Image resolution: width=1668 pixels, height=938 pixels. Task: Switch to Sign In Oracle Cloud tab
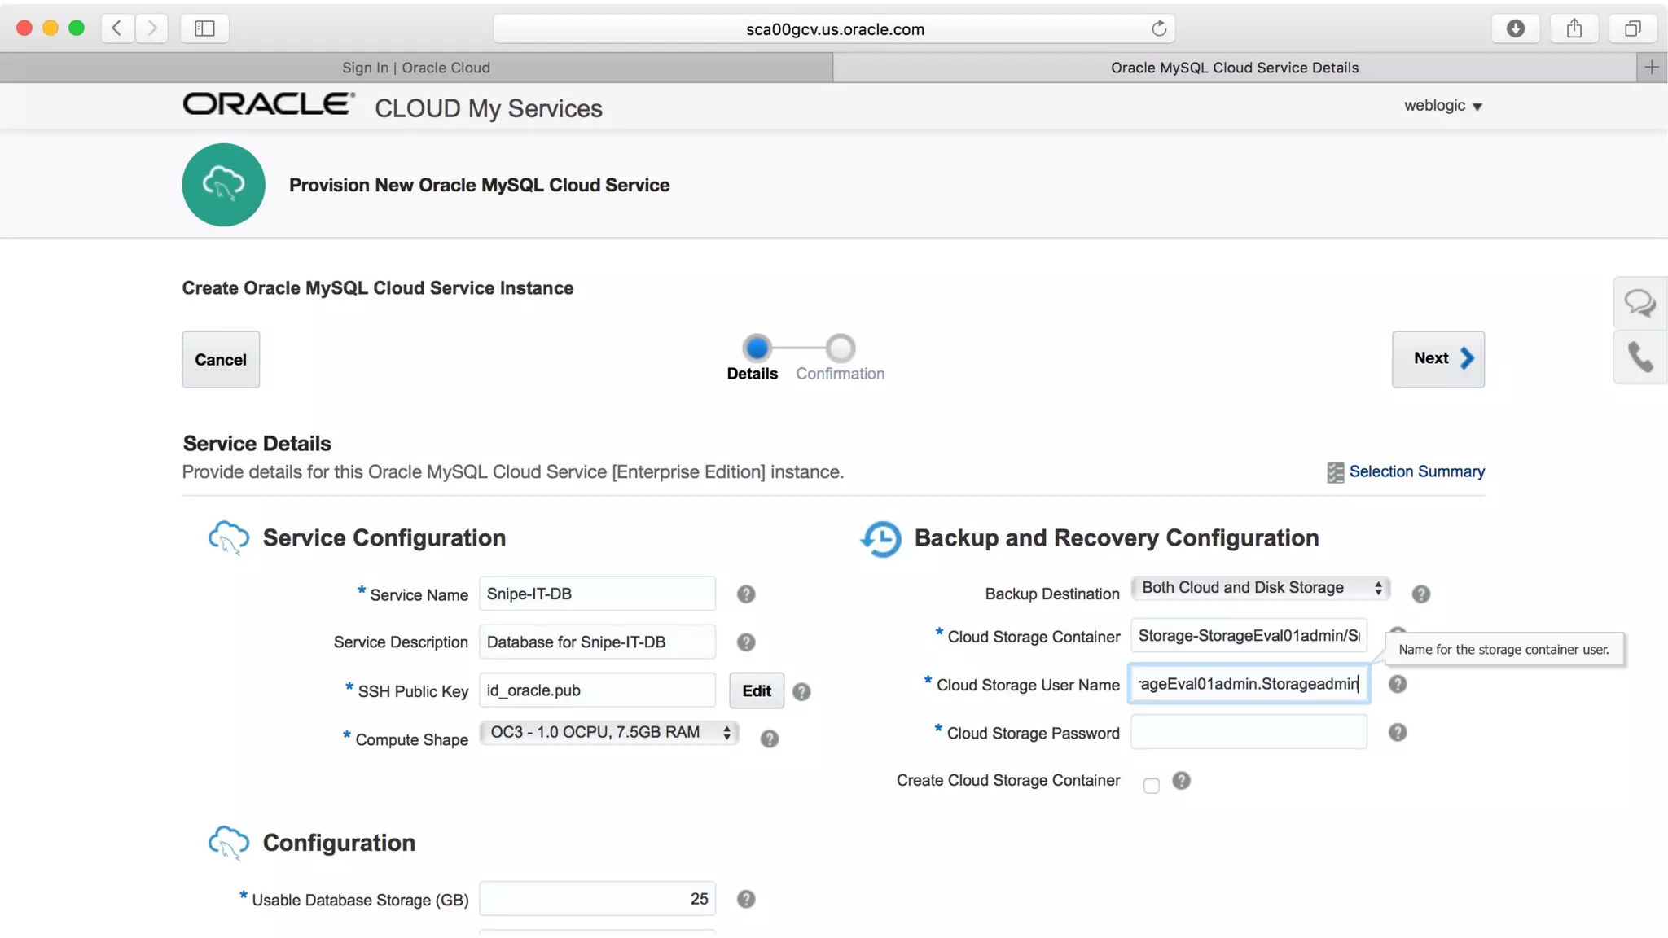point(415,68)
